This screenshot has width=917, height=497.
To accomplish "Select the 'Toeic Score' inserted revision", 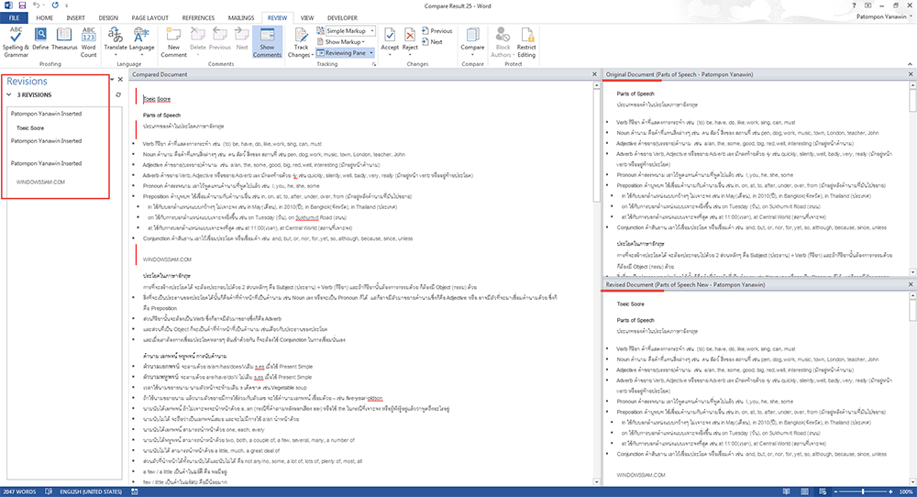I will [30, 128].
